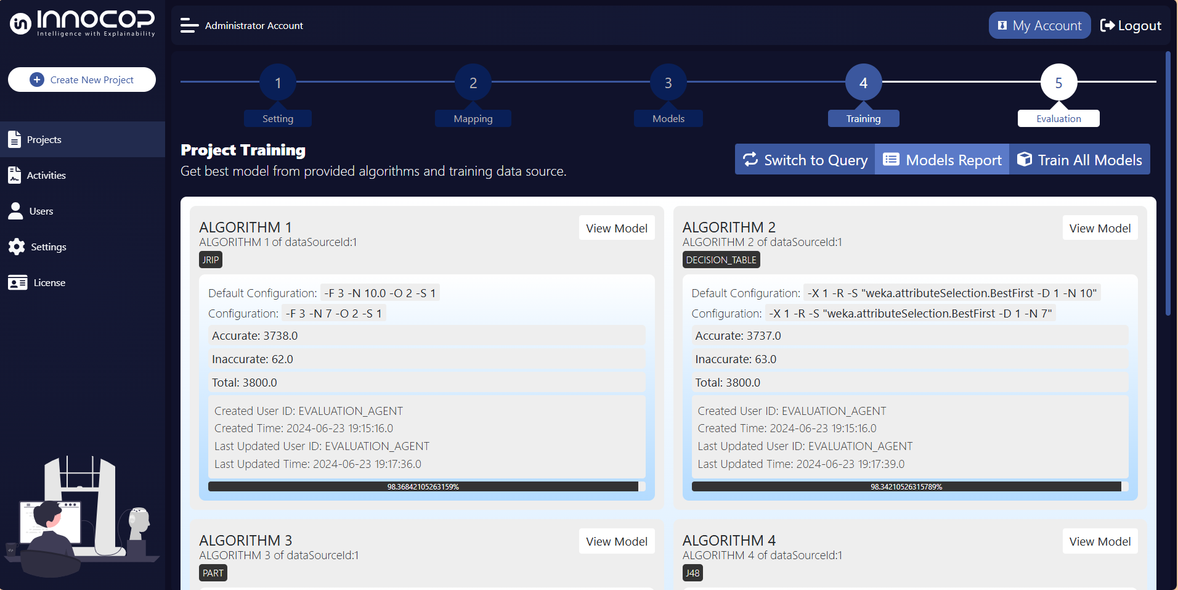Open the Settings sidebar menu
This screenshot has width=1178, height=590.
pyautogui.click(x=83, y=247)
